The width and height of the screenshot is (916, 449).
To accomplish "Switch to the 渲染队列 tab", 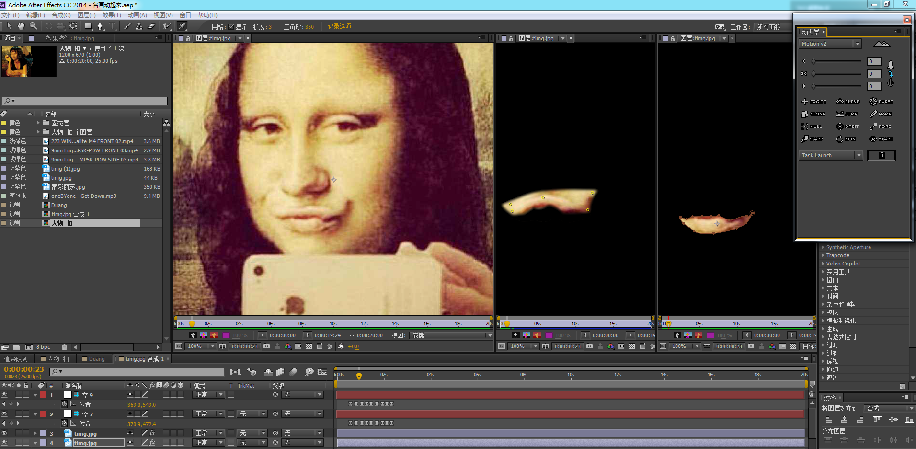I will pos(16,359).
